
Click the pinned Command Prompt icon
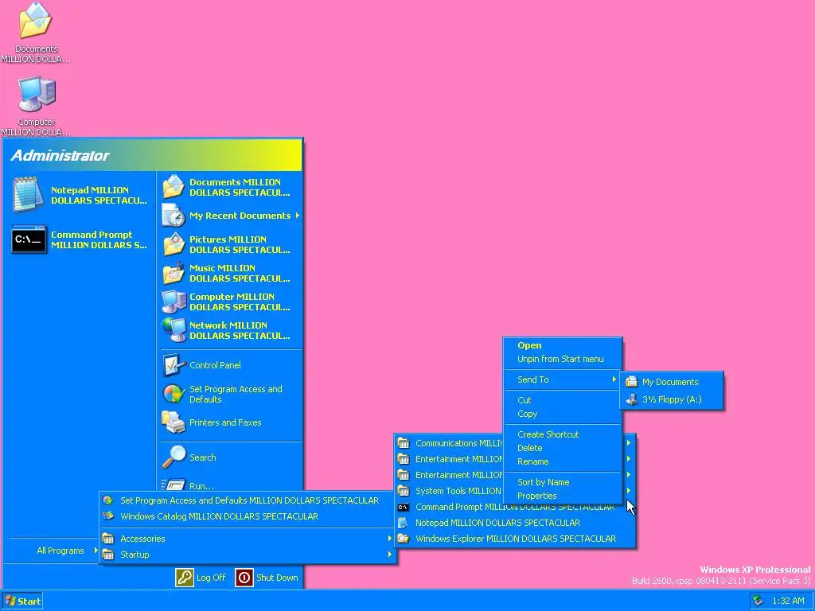tap(29, 239)
